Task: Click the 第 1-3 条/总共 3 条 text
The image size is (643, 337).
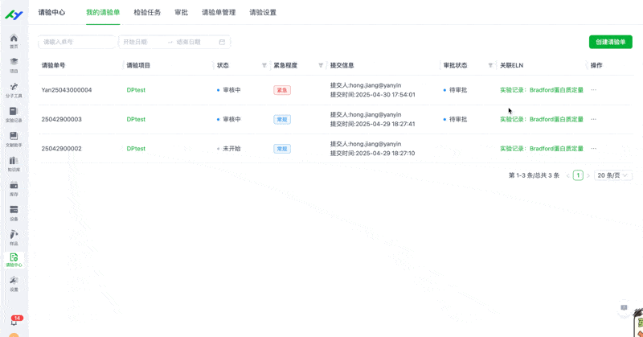Action: [x=534, y=175]
